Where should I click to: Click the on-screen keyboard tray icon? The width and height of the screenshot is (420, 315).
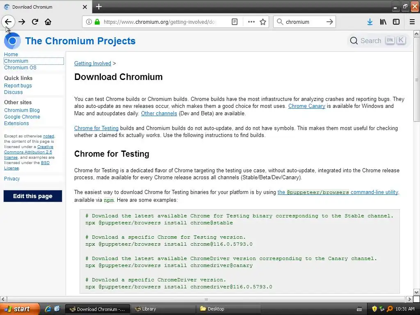click(x=359, y=309)
